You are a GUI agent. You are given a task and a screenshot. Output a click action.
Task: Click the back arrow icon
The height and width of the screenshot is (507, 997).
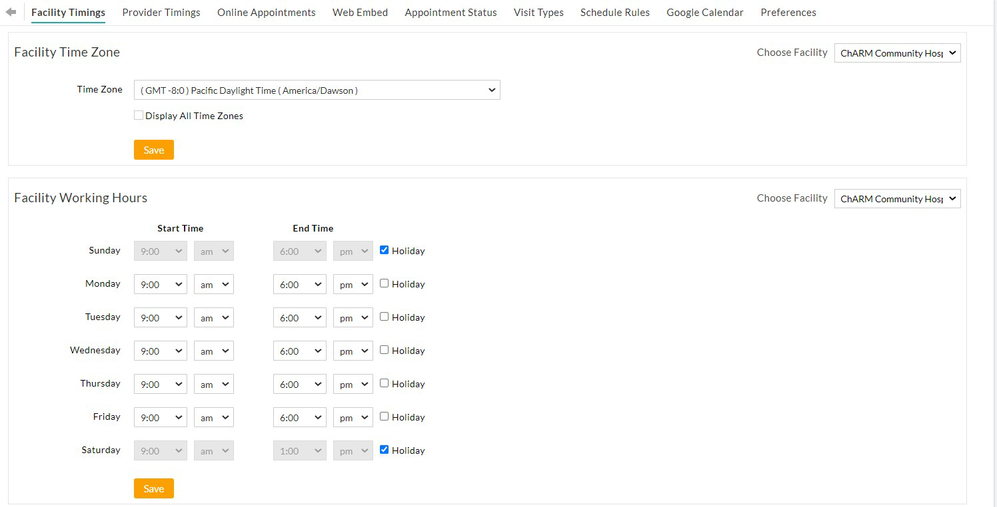click(x=11, y=12)
